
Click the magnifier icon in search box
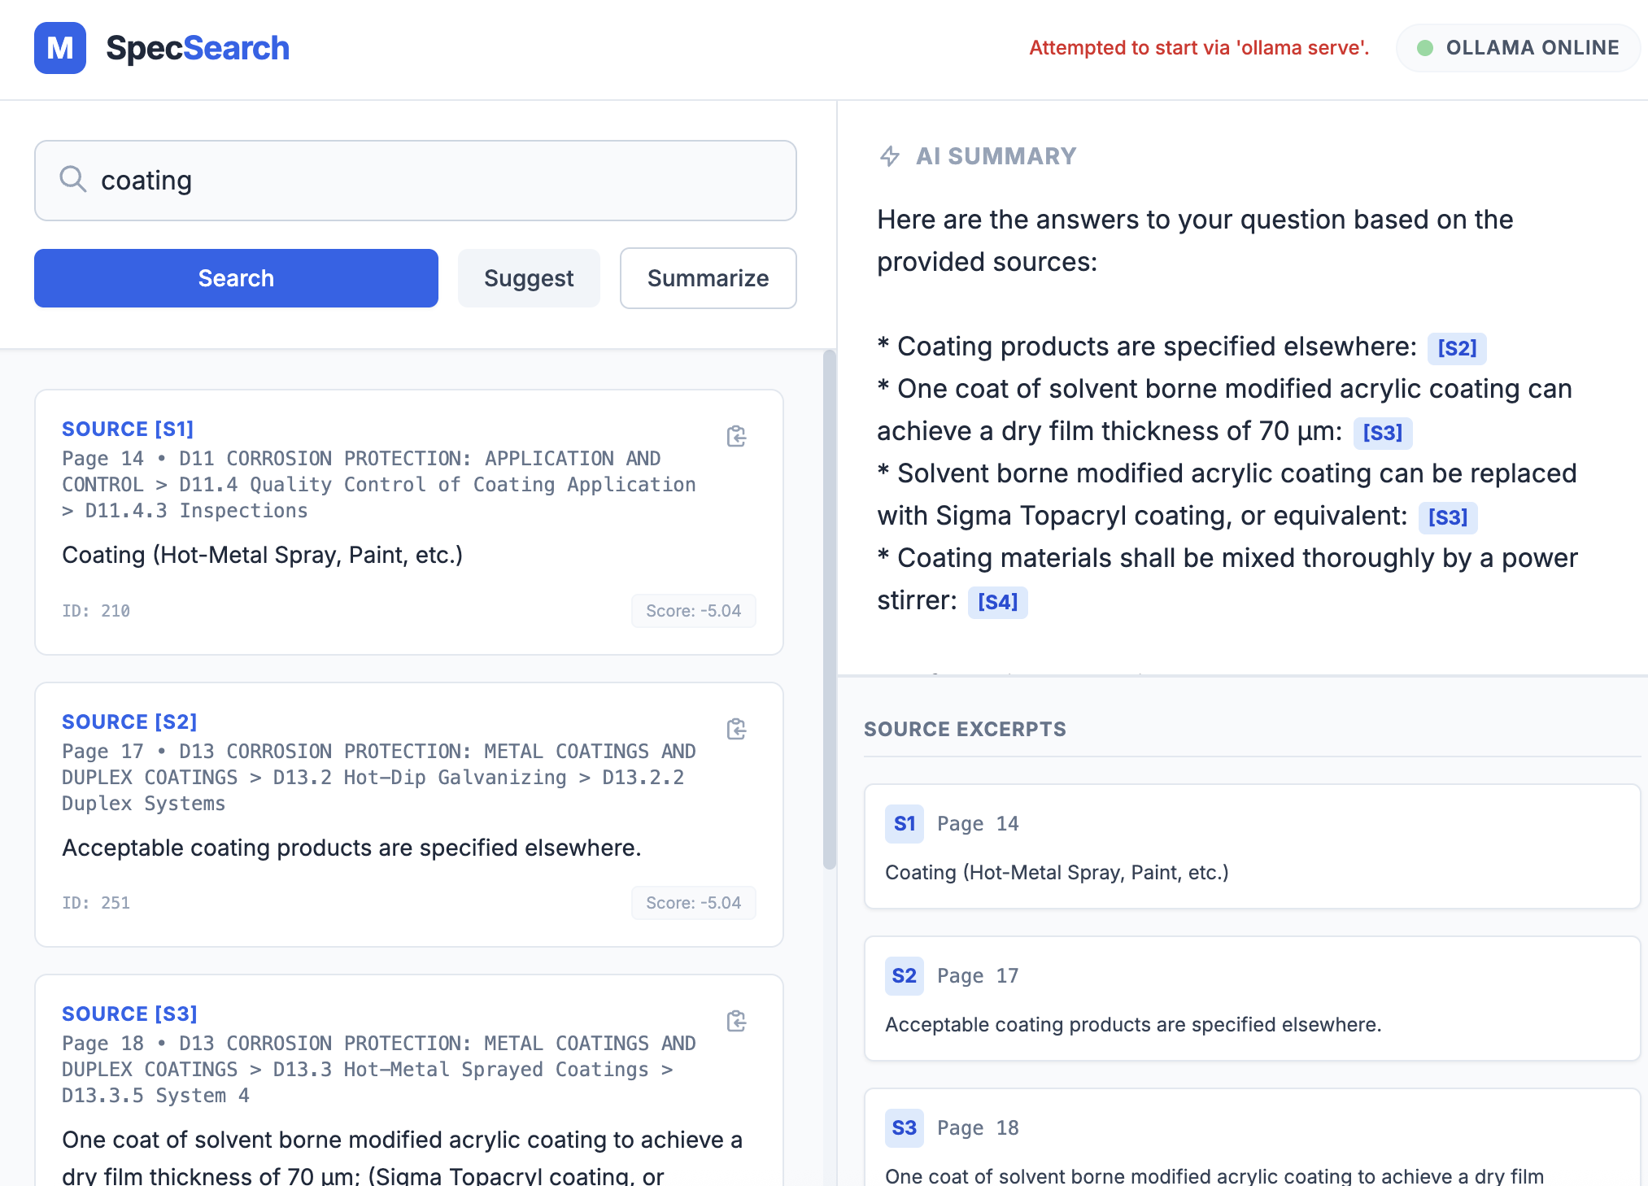[x=73, y=179]
